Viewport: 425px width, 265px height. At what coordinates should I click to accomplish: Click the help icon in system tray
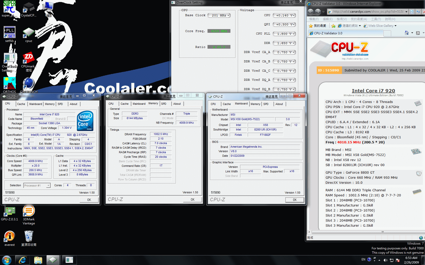pyautogui.click(x=369, y=259)
